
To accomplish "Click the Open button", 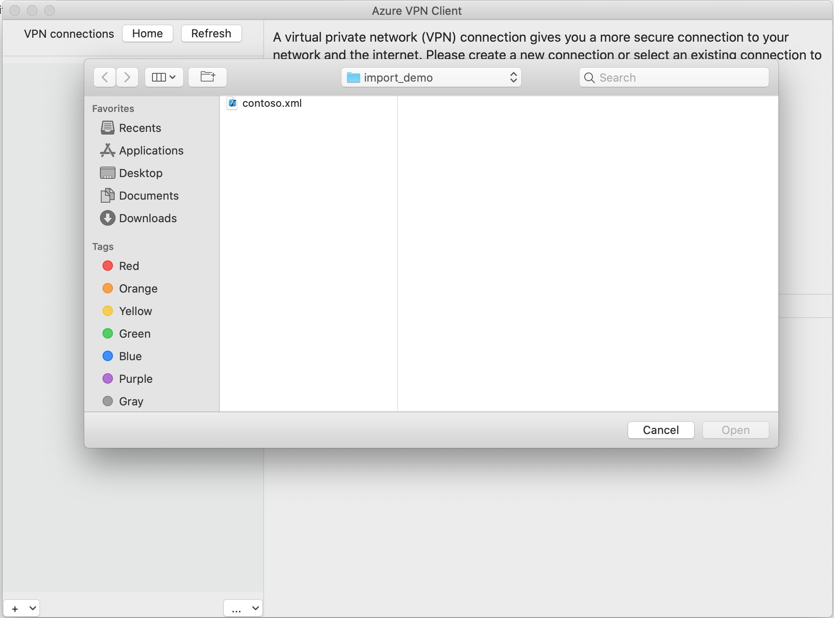I will tap(735, 429).
